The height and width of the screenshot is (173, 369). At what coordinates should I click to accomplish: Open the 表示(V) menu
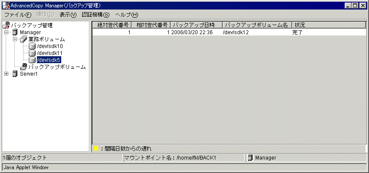click(x=68, y=15)
